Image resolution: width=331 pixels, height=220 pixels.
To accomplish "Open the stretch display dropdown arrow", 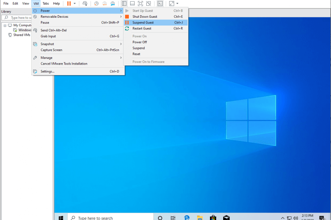I will tap(177, 4).
